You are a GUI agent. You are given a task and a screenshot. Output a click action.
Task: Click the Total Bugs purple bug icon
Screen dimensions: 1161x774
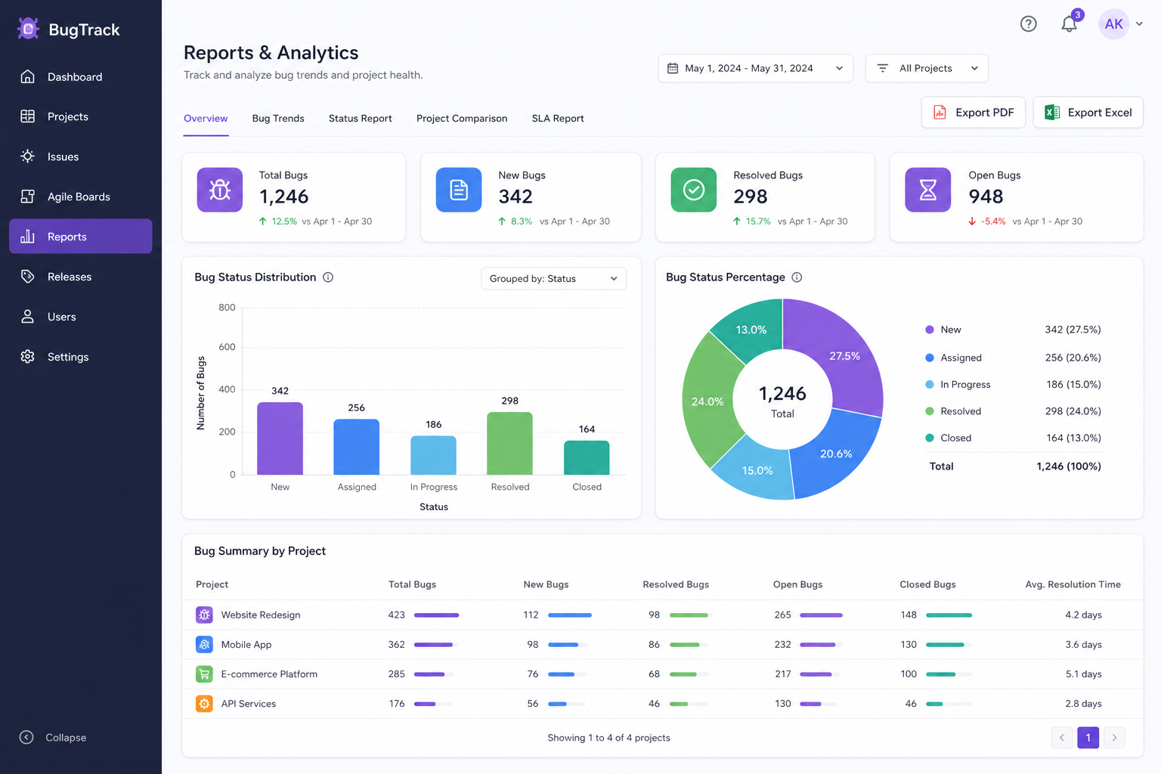click(x=220, y=190)
